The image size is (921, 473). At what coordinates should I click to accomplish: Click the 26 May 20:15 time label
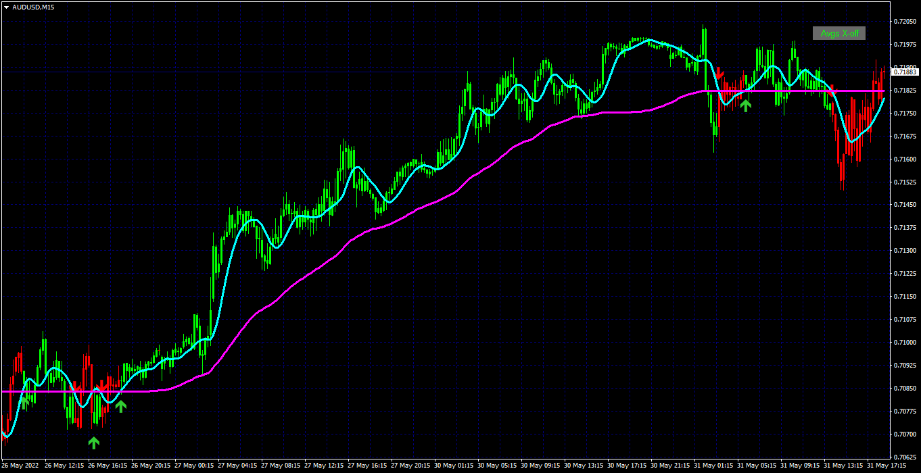point(150,466)
